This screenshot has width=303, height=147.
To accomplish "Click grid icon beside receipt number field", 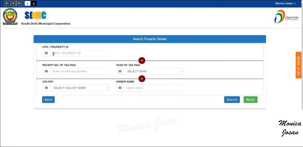I will [46, 71].
